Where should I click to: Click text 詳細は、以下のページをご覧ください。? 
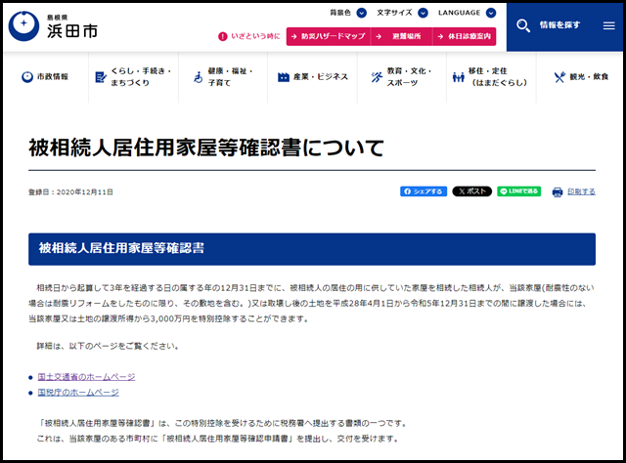pos(108,346)
